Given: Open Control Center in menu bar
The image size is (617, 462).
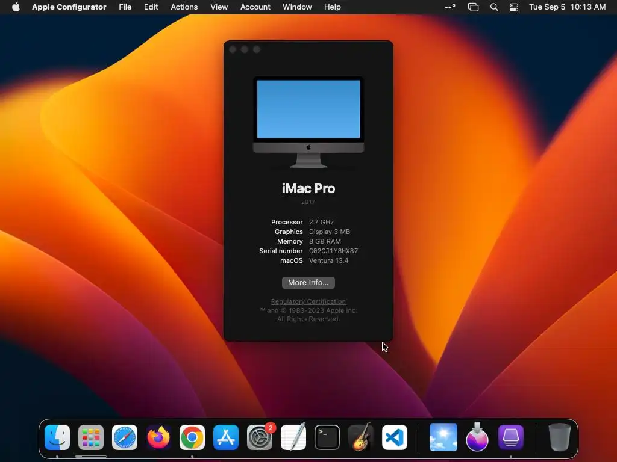Looking at the screenshot, I should click(513, 7).
